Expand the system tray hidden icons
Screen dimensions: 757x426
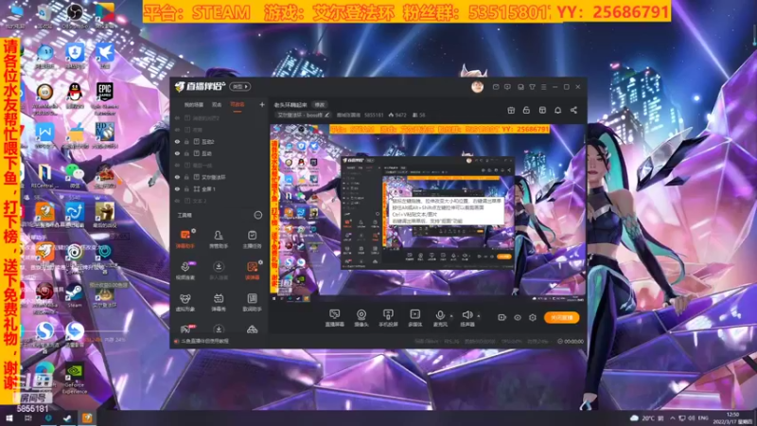click(673, 418)
